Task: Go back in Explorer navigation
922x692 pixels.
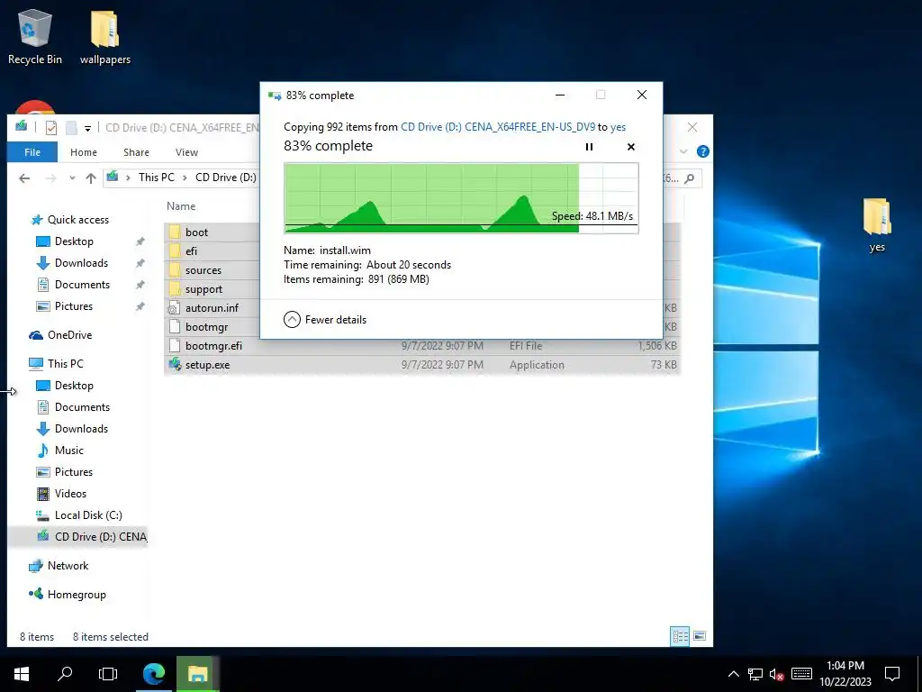Action: (24, 178)
